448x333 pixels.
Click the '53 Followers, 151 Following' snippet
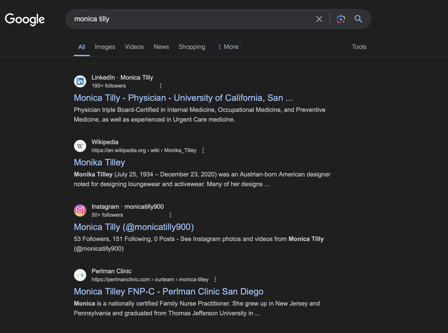tap(198, 244)
